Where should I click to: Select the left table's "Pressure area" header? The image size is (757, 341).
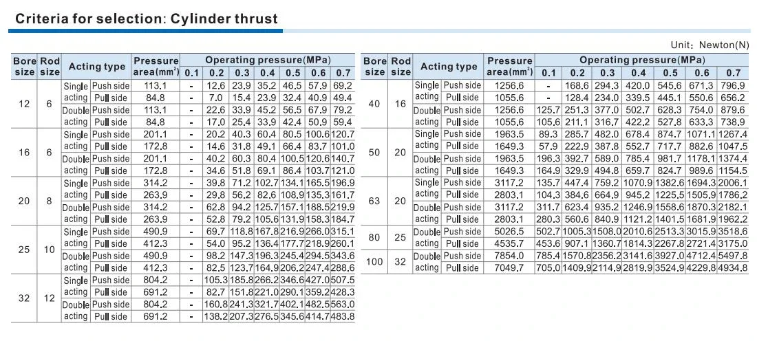coord(156,67)
